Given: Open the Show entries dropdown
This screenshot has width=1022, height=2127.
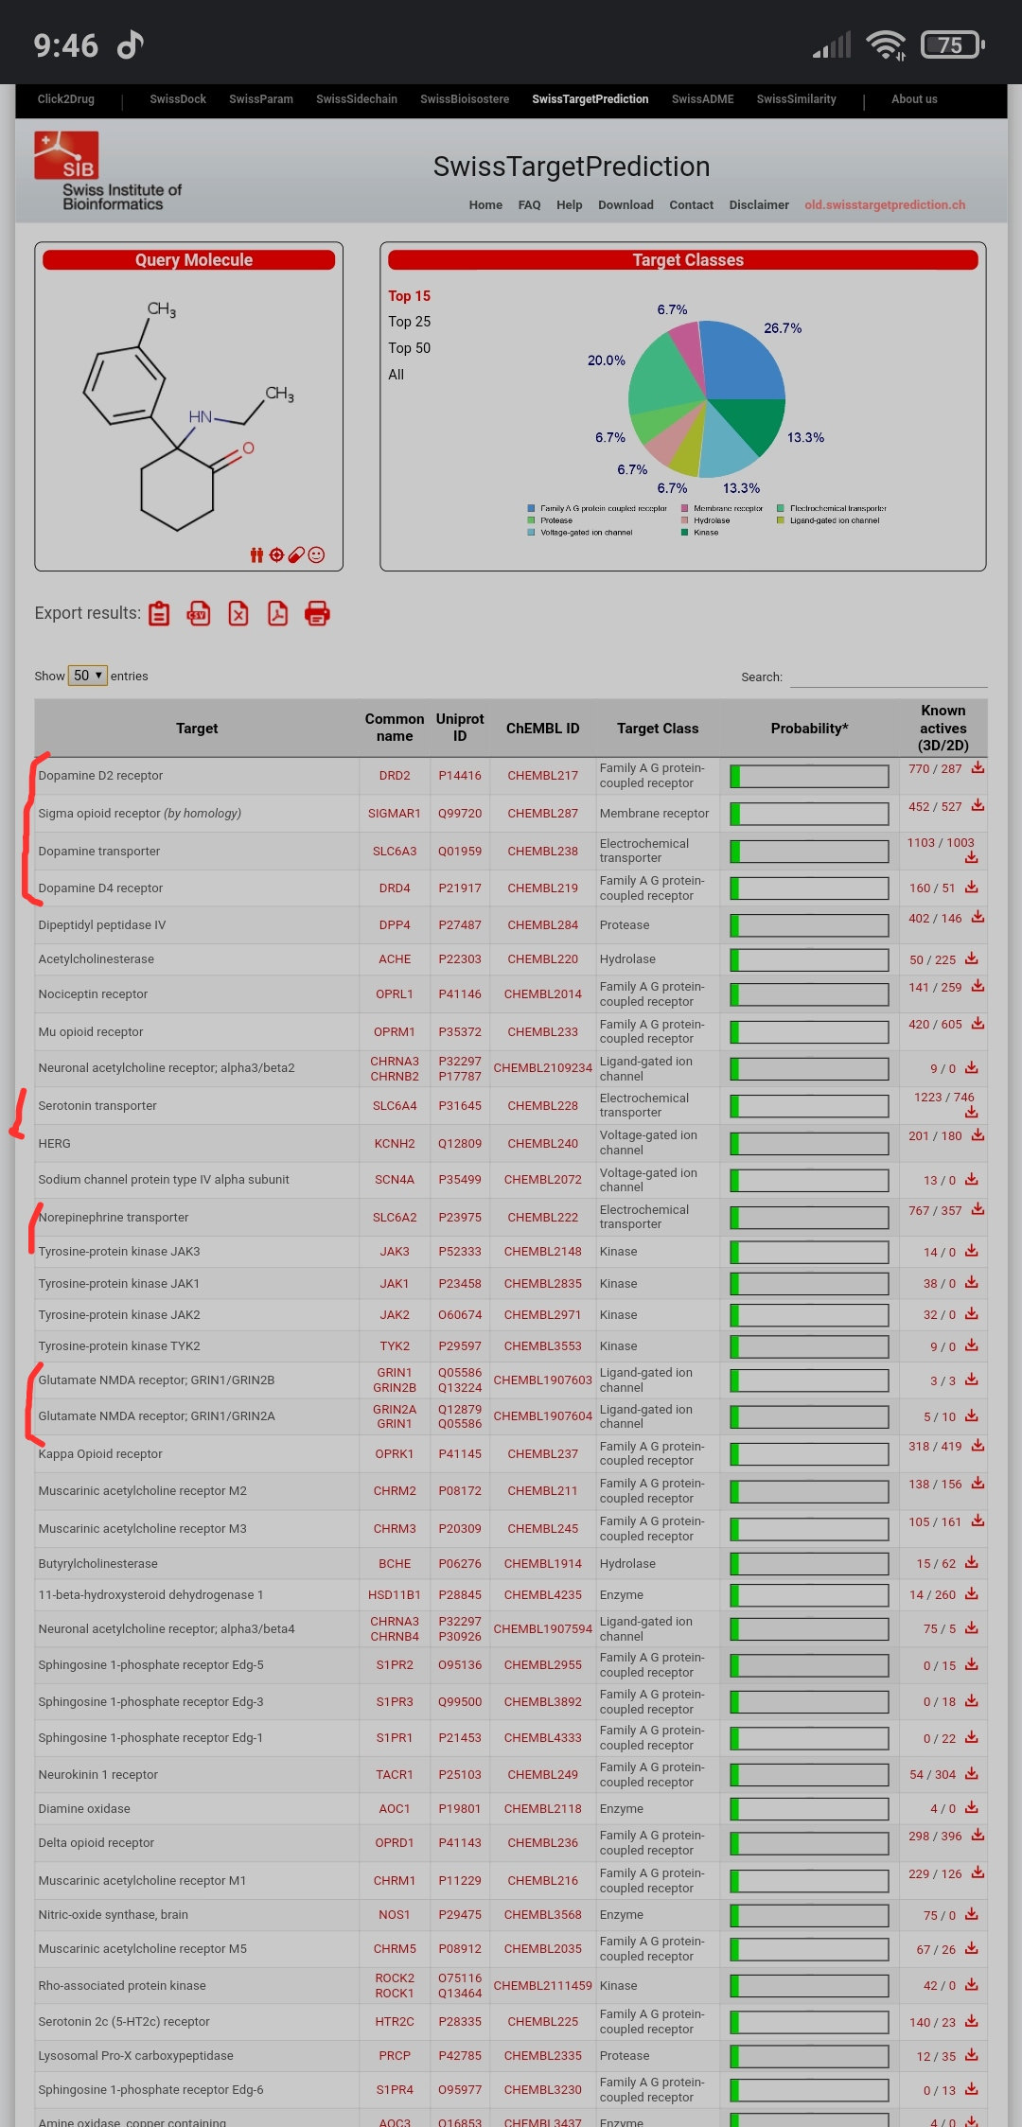Looking at the screenshot, I should click(x=87, y=676).
